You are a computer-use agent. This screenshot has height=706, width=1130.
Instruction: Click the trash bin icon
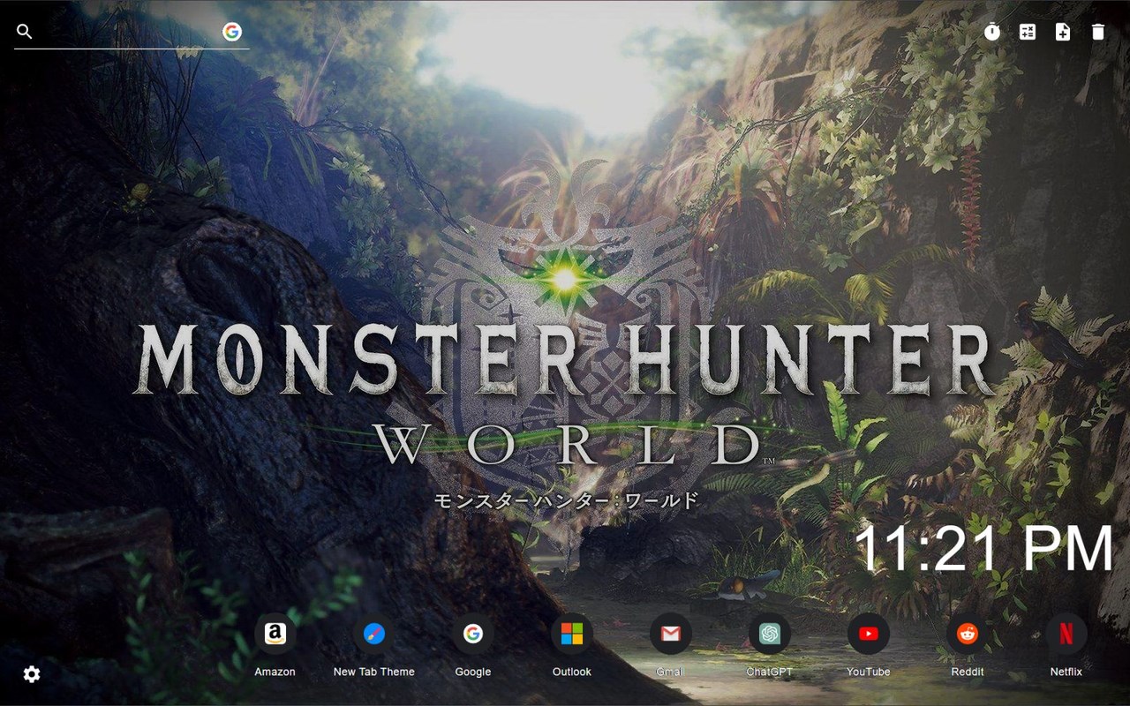pos(1098,32)
